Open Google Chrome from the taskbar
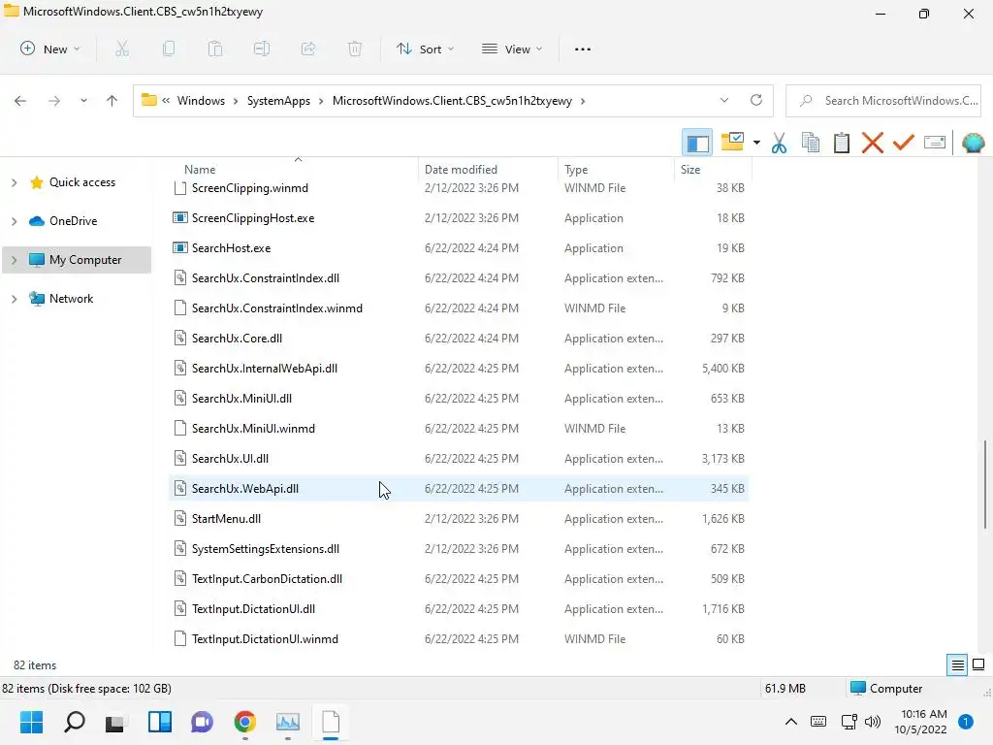The width and height of the screenshot is (993, 745). click(x=245, y=722)
